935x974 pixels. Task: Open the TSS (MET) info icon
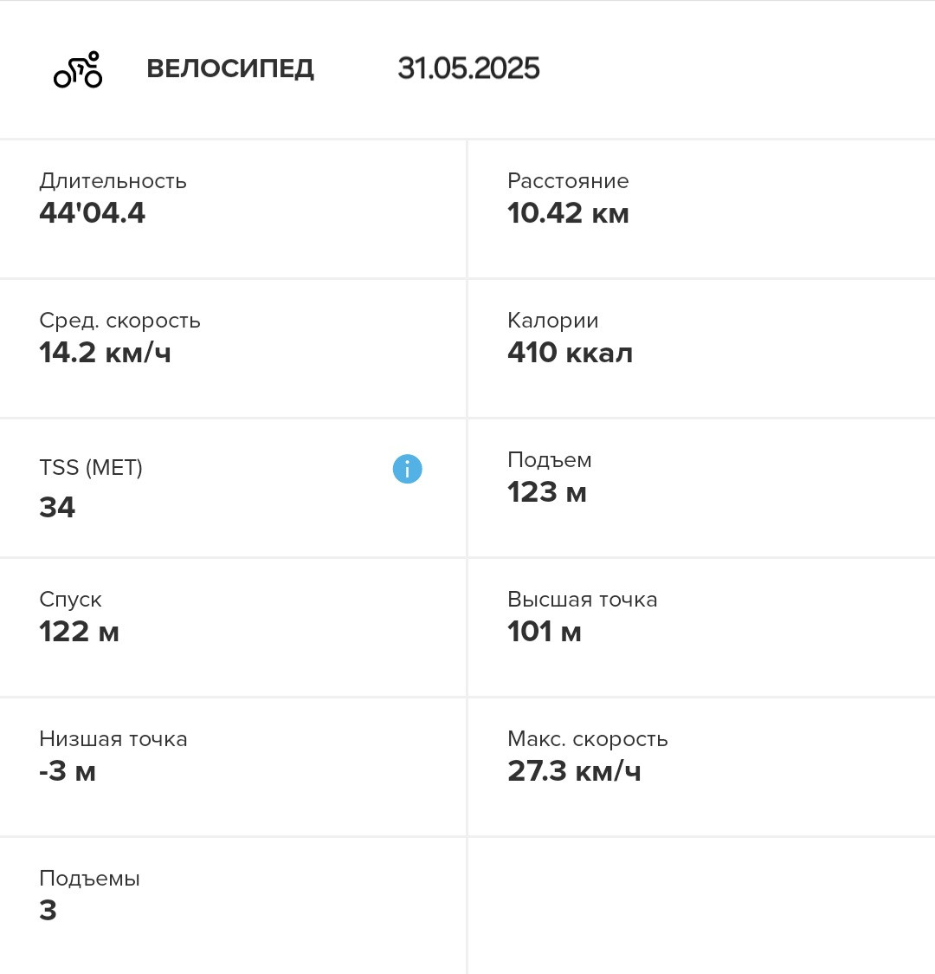click(x=407, y=468)
